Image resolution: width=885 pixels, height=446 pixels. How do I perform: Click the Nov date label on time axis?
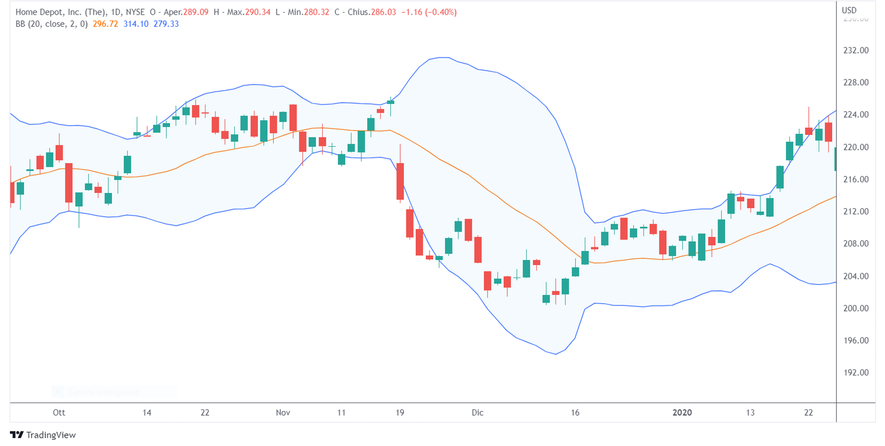click(283, 413)
